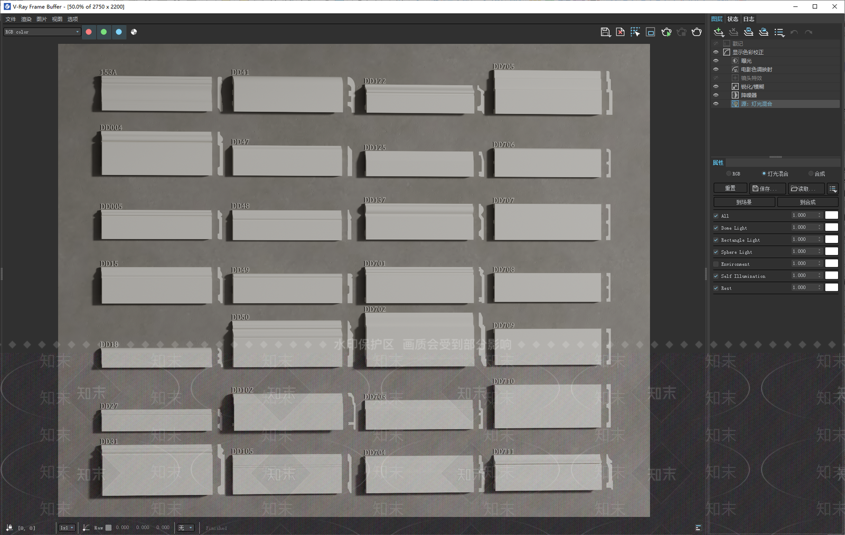Click the 保存 button in light mix
This screenshot has height=535, width=845.
pyautogui.click(x=767, y=189)
